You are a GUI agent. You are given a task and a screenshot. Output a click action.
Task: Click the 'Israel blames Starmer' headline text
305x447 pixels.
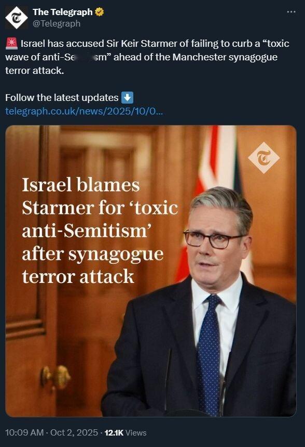100,231
